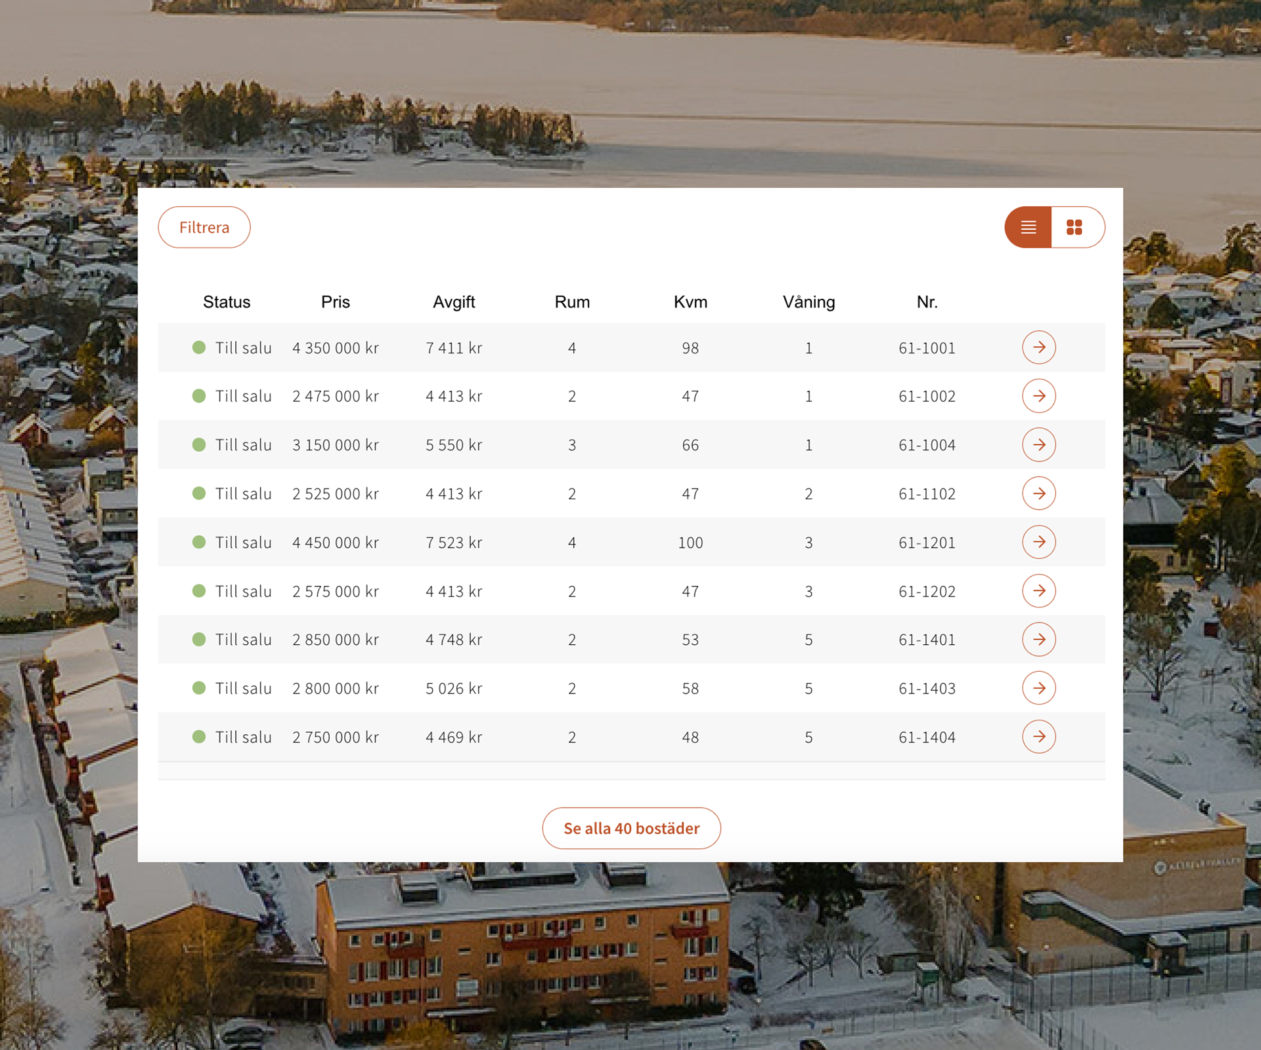Click number 61-1202 in Nr. column

click(927, 592)
